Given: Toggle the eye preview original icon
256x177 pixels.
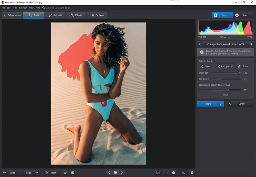Looking at the screenshot, I should [65, 173].
